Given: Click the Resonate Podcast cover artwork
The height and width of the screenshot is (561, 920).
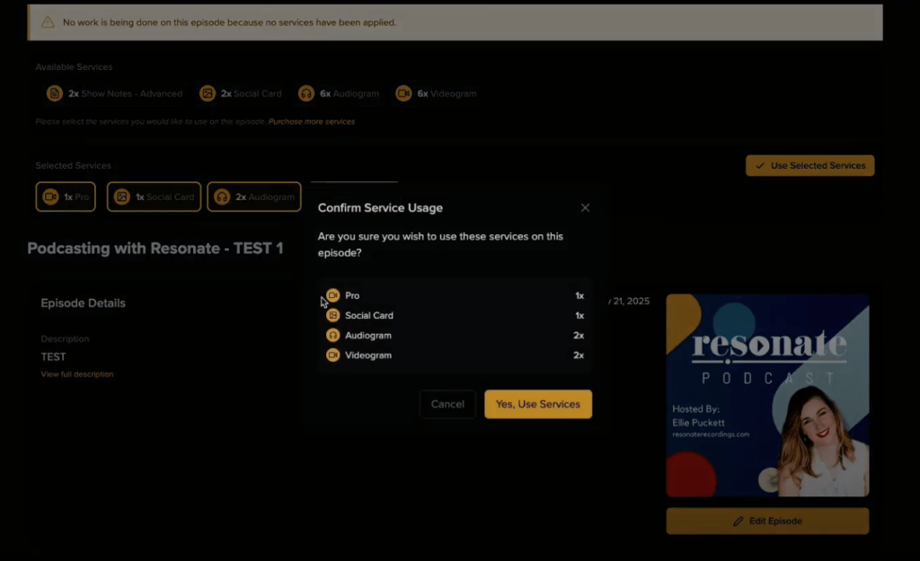Looking at the screenshot, I should 767,395.
